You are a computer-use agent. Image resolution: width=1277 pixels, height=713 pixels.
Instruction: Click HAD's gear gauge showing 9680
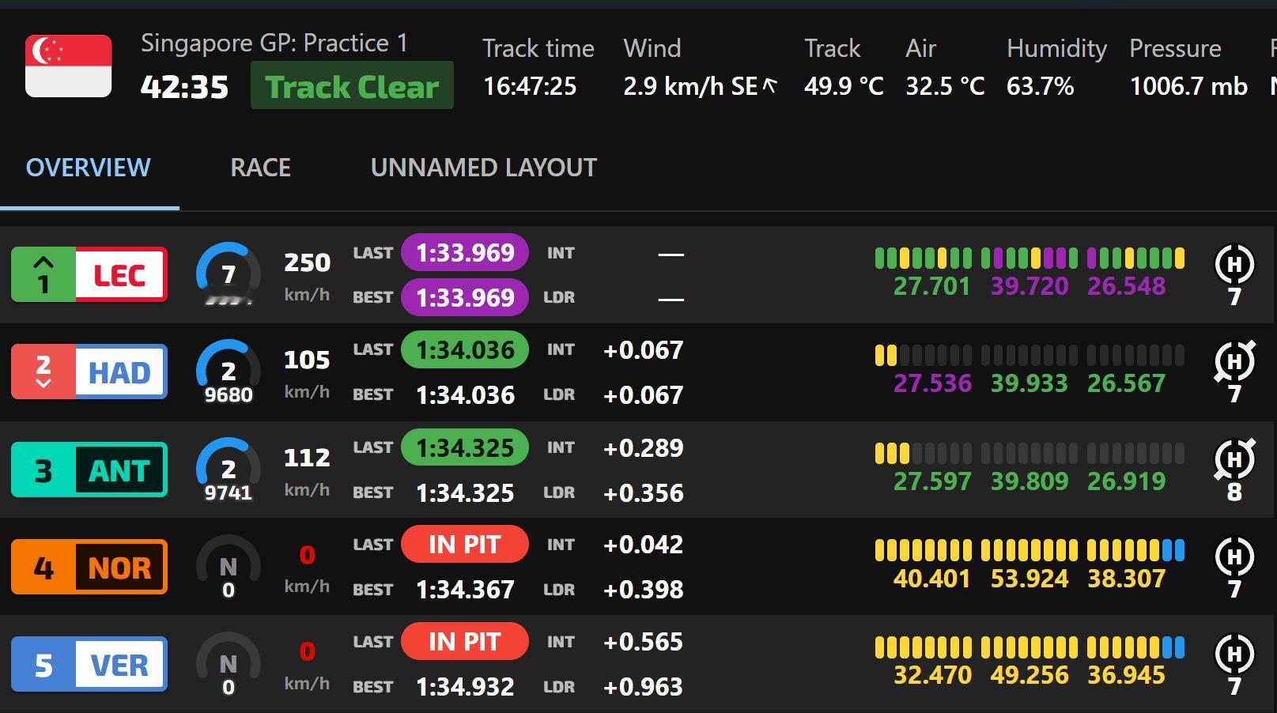(229, 372)
